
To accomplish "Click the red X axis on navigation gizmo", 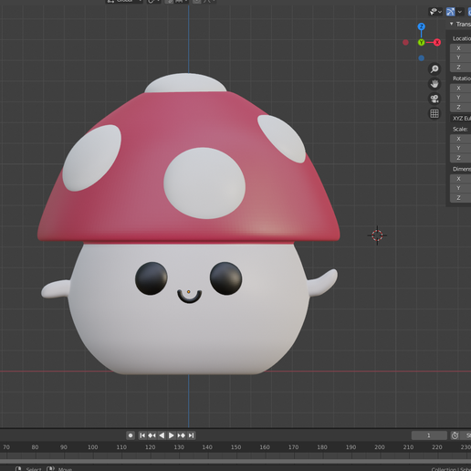I will (x=437, y=42).
